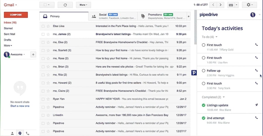
Task: Click the input tools keyboard icon
Action: 231,5
